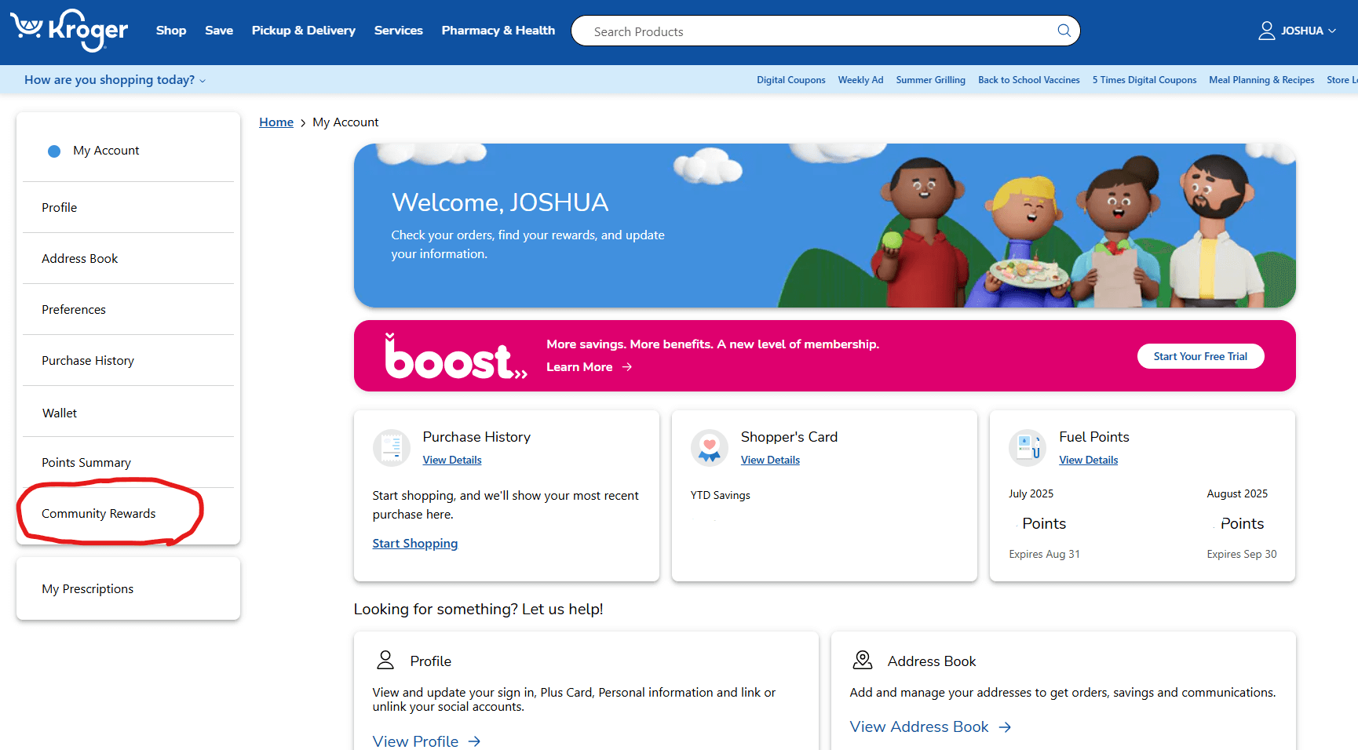Click Learn More in boost banner
Viewport: 1358px width, 750px height.
coord(579,367)
